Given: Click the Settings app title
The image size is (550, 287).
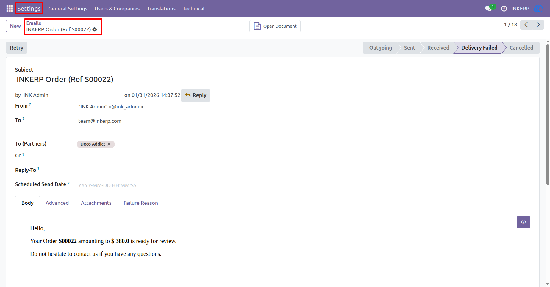Looking at the screenshot, I should 29,8.
